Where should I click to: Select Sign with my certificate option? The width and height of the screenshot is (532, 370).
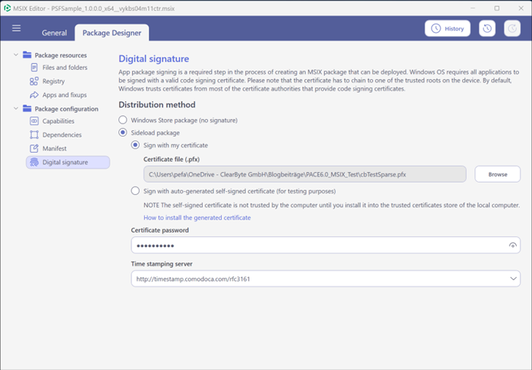coord(135,145)
